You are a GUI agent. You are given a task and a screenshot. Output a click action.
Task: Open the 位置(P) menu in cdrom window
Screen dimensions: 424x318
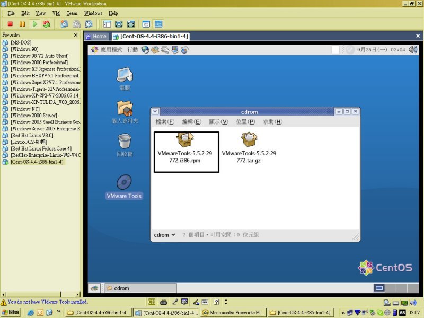(245, 122)
